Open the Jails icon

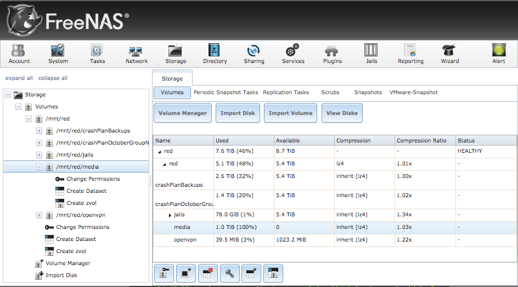pos(371,54)
